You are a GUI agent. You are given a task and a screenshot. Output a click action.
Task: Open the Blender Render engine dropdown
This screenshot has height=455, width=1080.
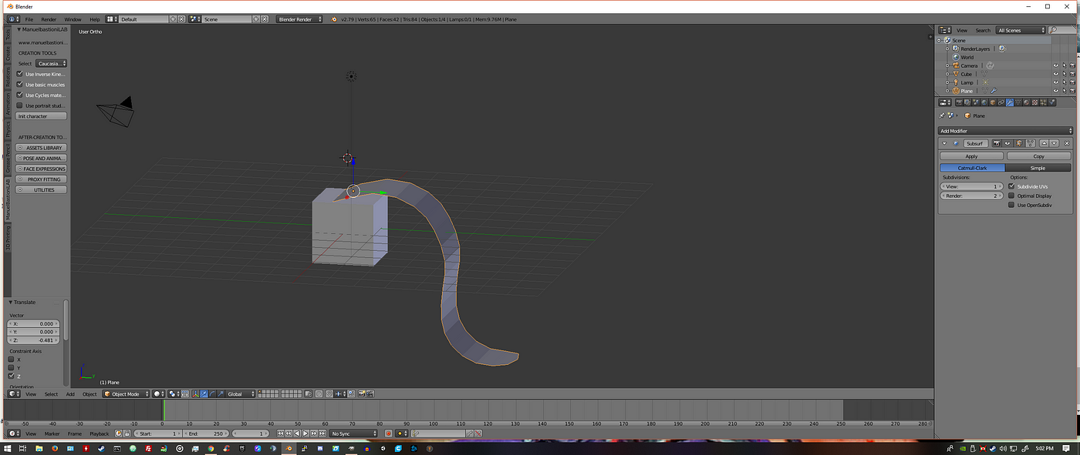300,18
